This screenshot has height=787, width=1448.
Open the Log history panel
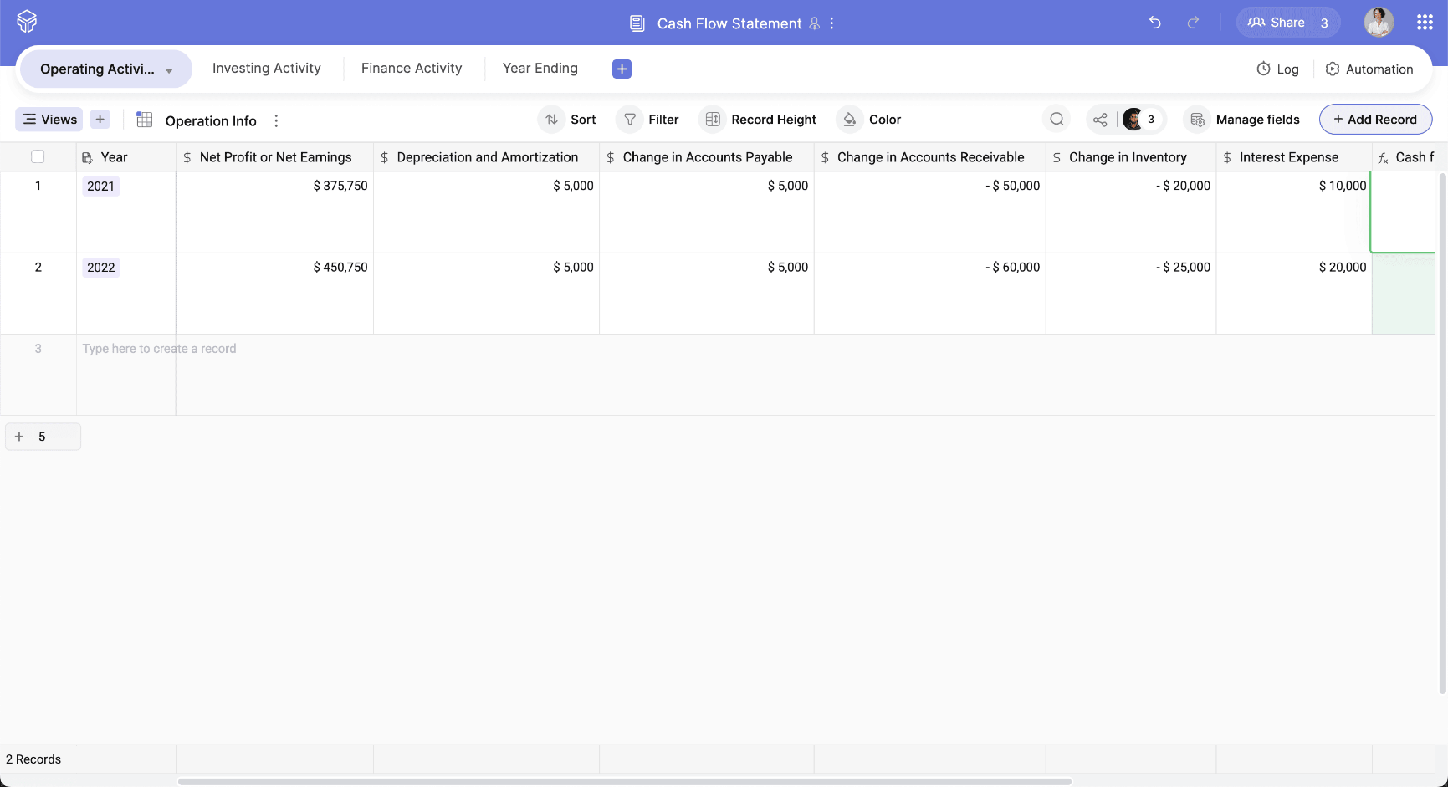click(1277, 69)
